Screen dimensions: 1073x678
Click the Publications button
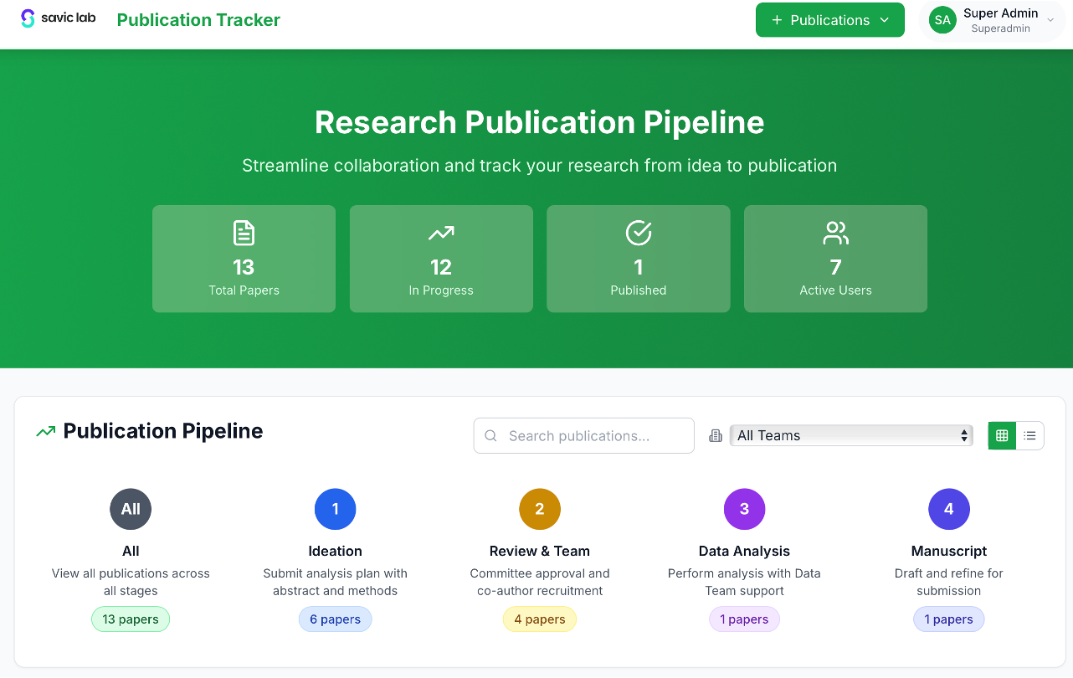point(829,19)
